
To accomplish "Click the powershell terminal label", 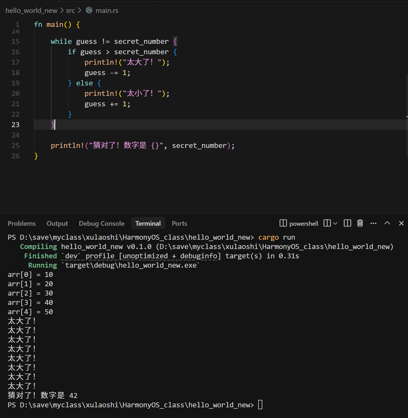I will pos(304,224).
